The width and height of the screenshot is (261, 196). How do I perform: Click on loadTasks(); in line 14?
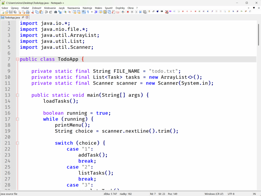click(x=61, y=101)
